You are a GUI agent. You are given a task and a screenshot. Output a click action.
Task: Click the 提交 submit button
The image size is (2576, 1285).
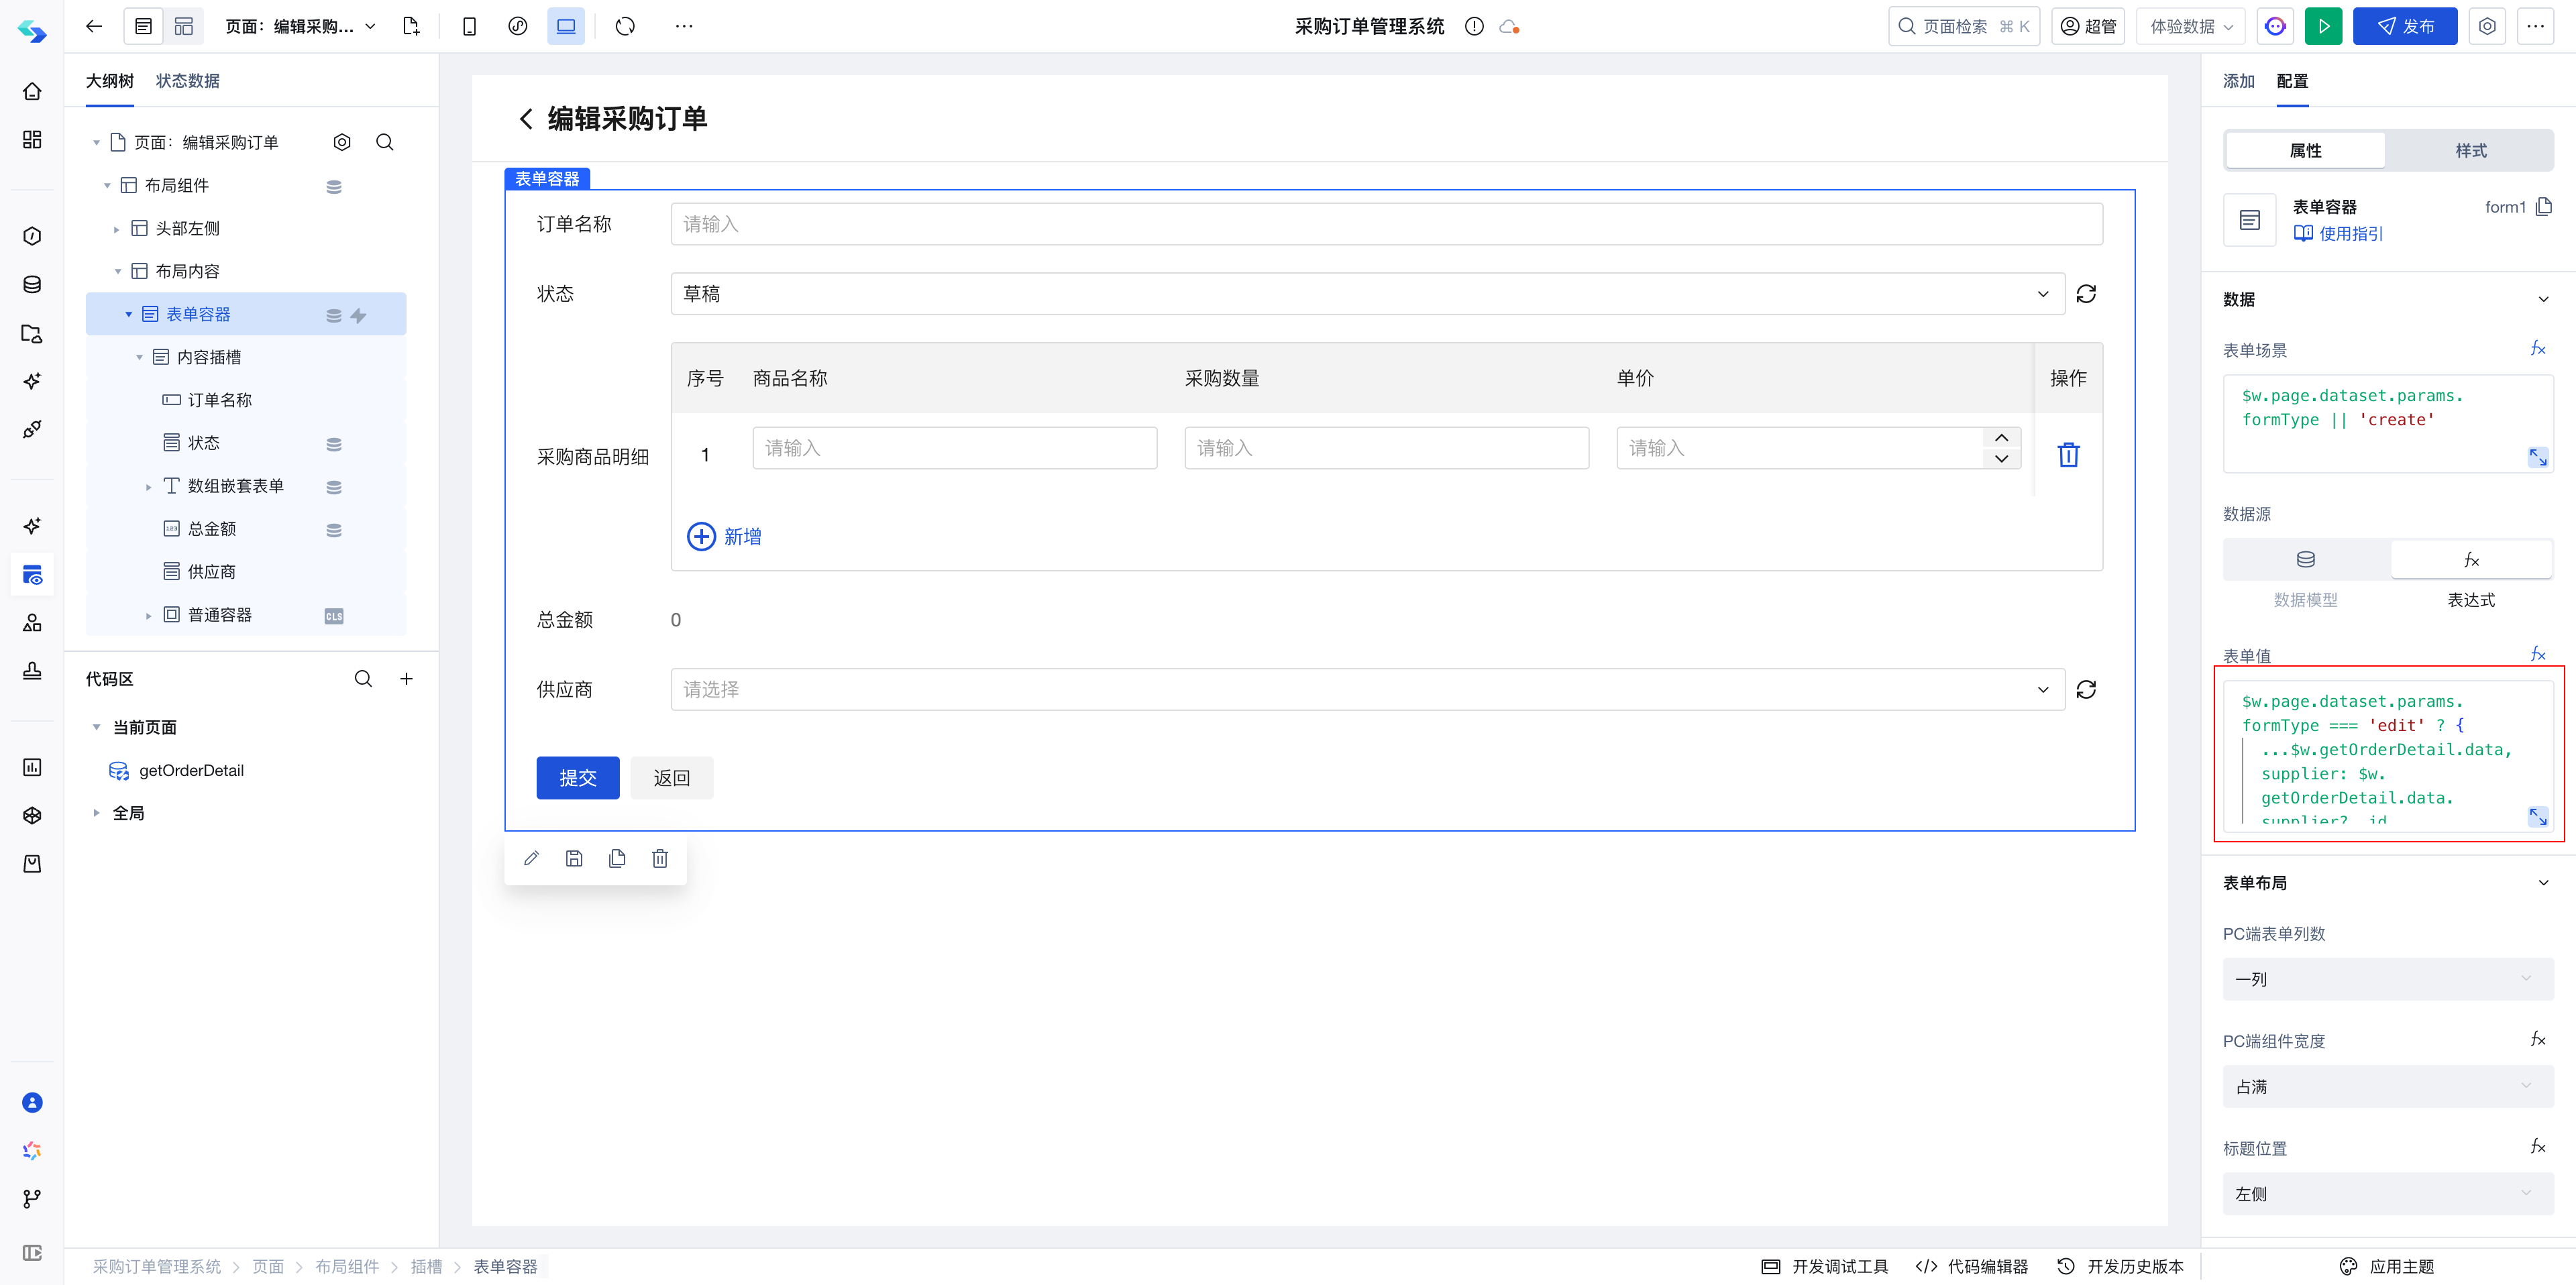coord(577,777)
